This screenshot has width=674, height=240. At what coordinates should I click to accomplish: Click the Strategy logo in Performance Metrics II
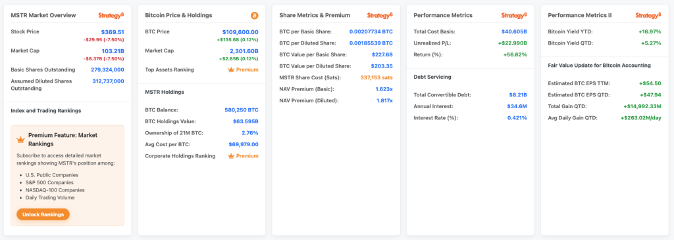[x=648, y=16]
